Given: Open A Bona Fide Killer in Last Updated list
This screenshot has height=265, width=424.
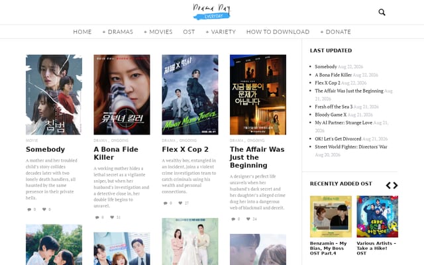Looking at the screenshot, I should (333, 75).
